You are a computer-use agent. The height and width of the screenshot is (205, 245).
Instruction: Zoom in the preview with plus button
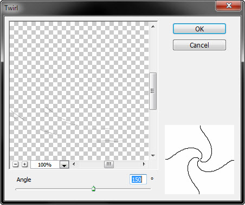[24, 164]
